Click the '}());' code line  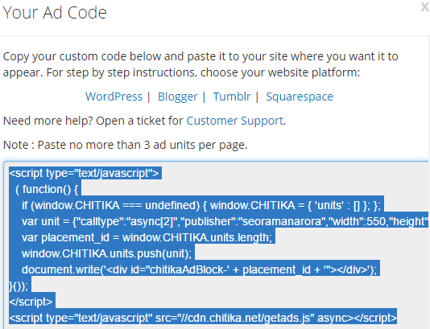click(x=19, y=286)
